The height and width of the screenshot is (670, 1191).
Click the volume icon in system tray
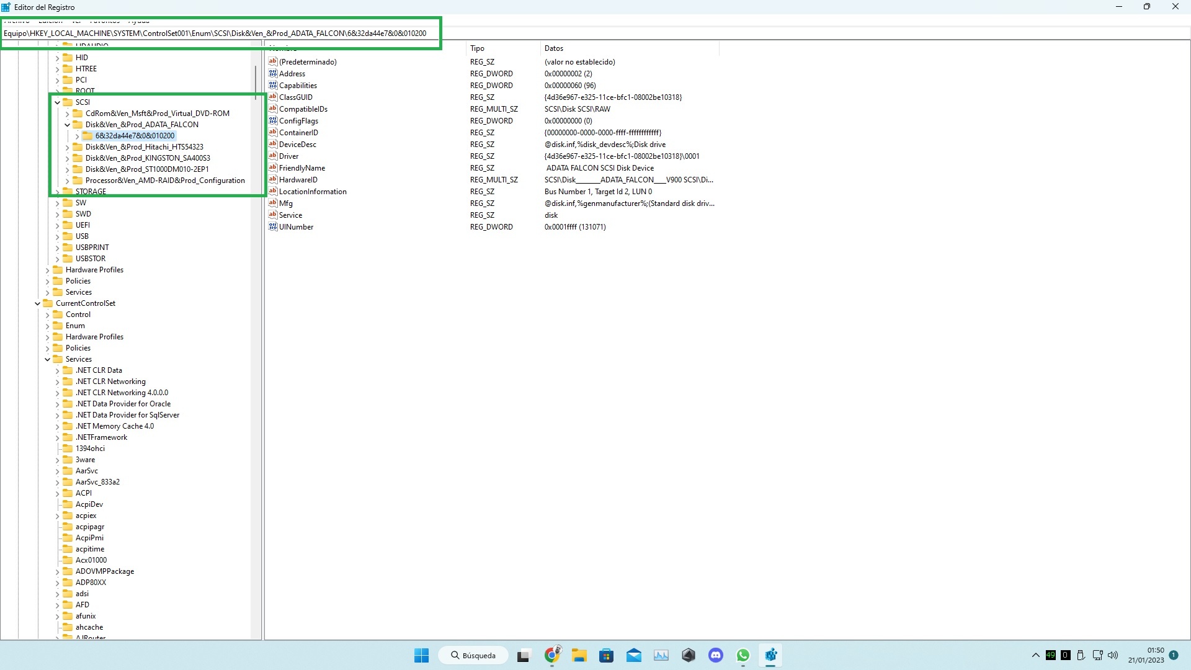tap(1113, 655)
